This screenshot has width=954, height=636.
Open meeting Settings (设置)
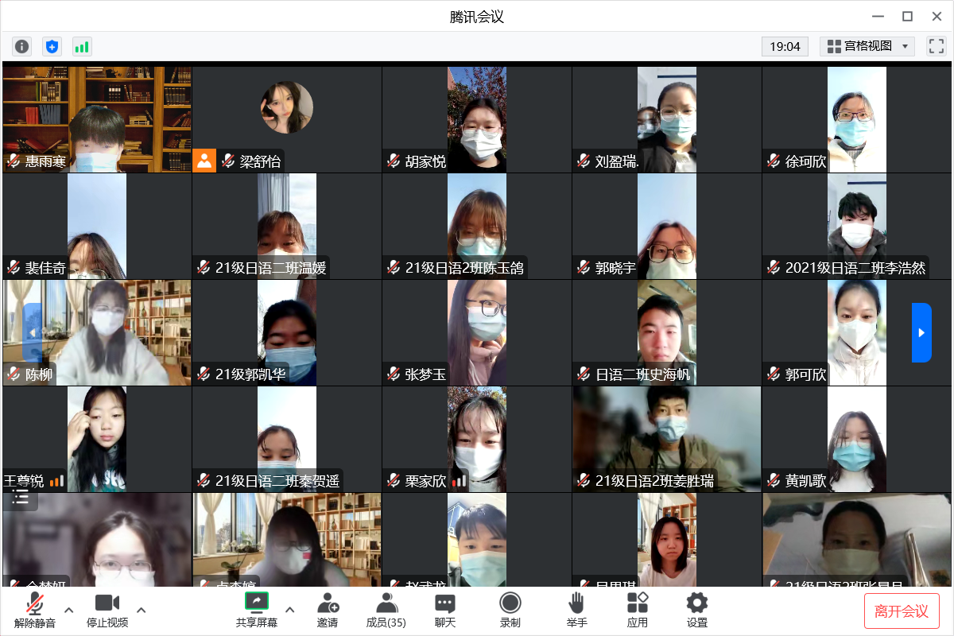pos(696,610)
